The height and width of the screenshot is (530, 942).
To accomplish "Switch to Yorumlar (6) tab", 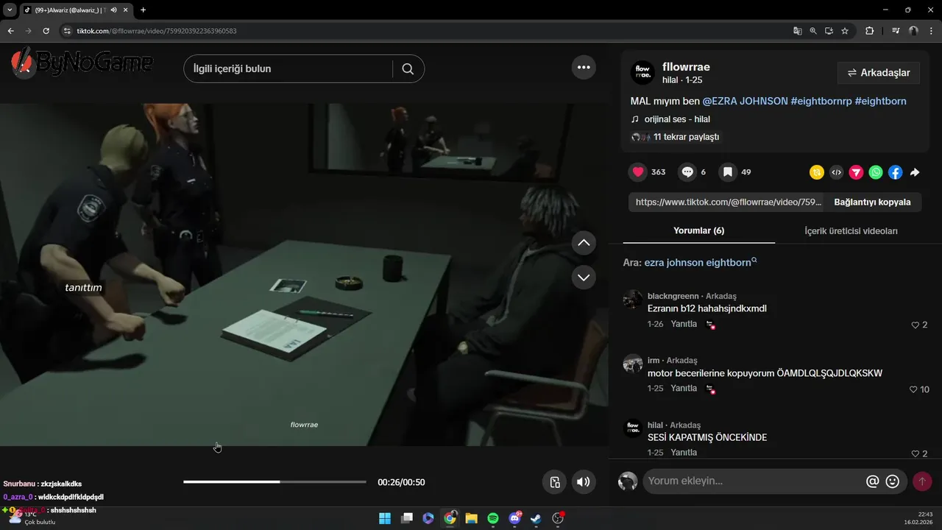I will click(x=698, y=230).
